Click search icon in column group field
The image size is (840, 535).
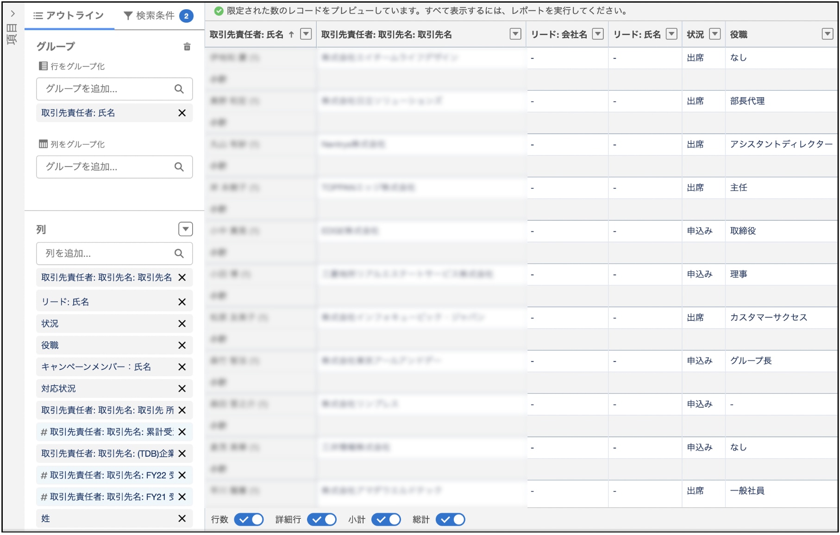(179, 167)
